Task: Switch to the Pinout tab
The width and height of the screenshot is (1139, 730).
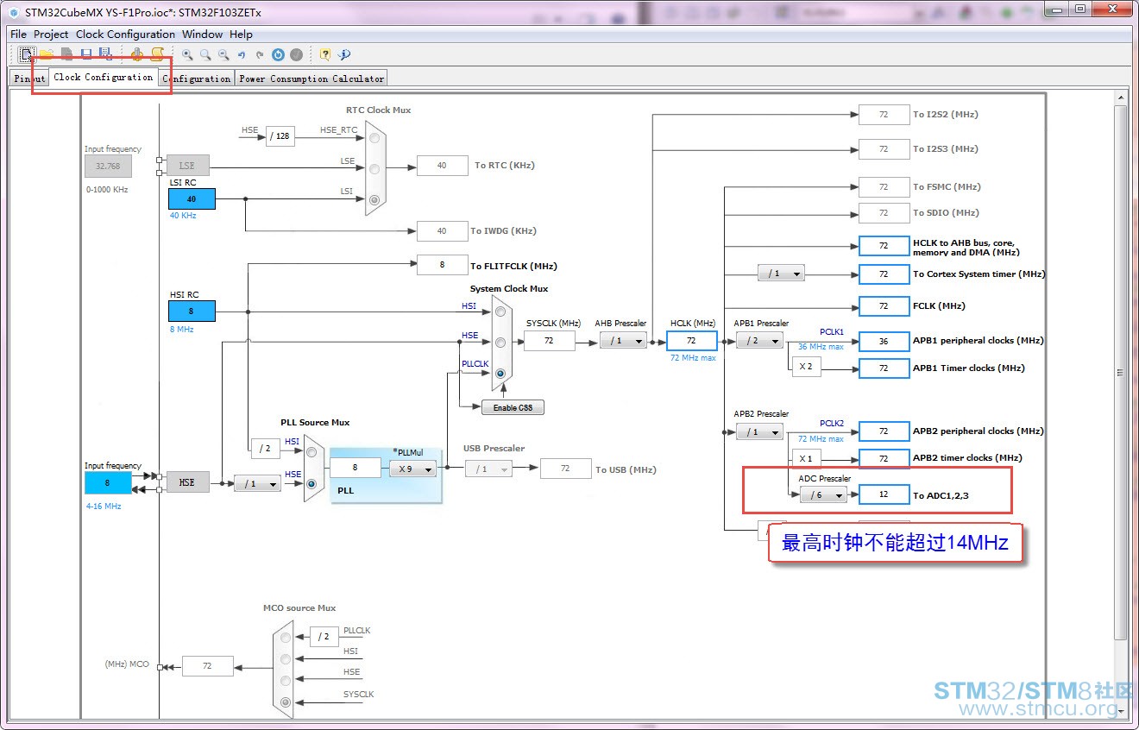Action: pyautogui.click(x=29, y=79)
